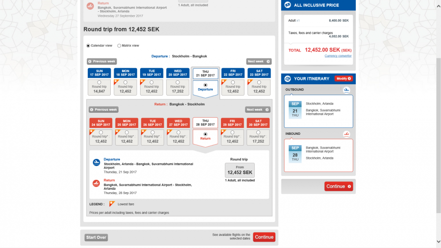Image resolution: width=441 pixels, height=248 pixels.
Task: Select Mon 18 Sep departure radio button
Action: 125,82
